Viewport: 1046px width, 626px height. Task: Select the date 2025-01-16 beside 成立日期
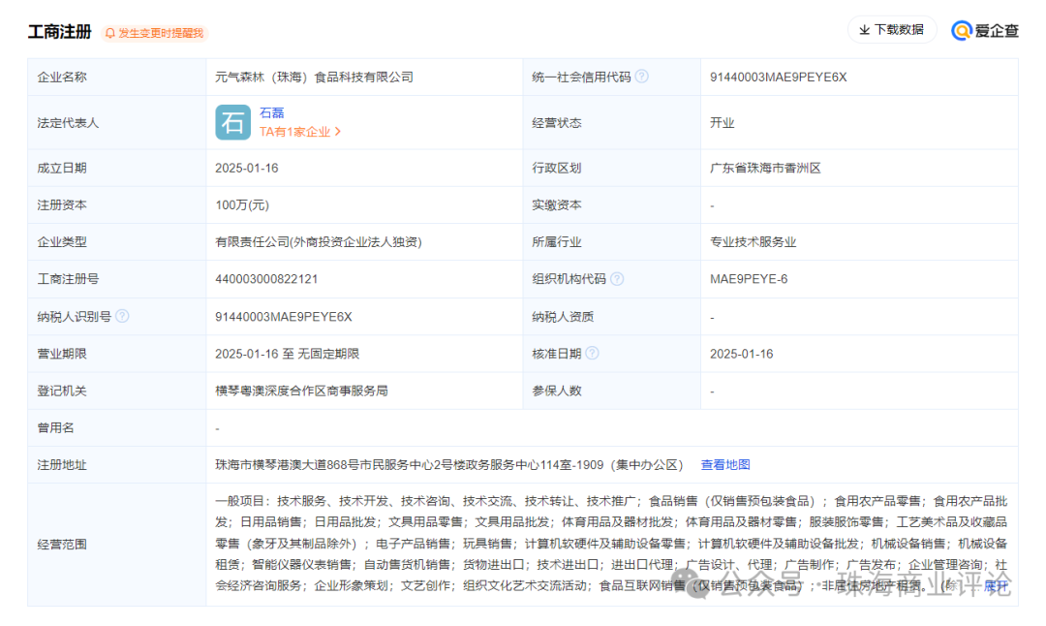247,169
